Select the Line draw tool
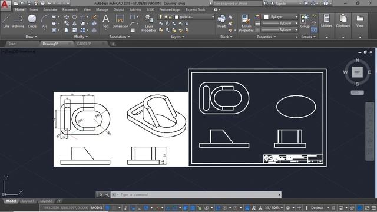Viewport: 377px width, 212px height. pyautogui.click(x=6, y=21)
